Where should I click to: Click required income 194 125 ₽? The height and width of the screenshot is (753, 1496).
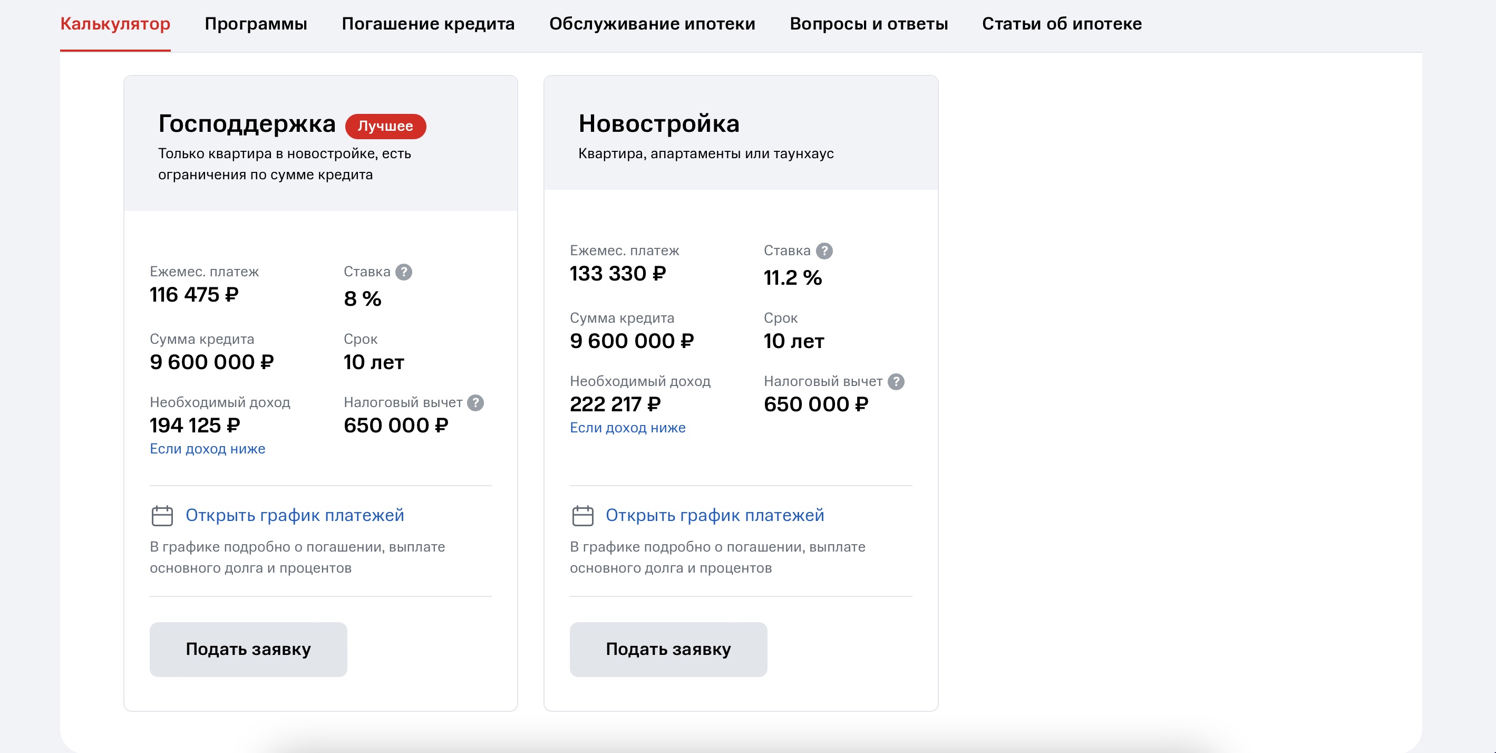195,426
